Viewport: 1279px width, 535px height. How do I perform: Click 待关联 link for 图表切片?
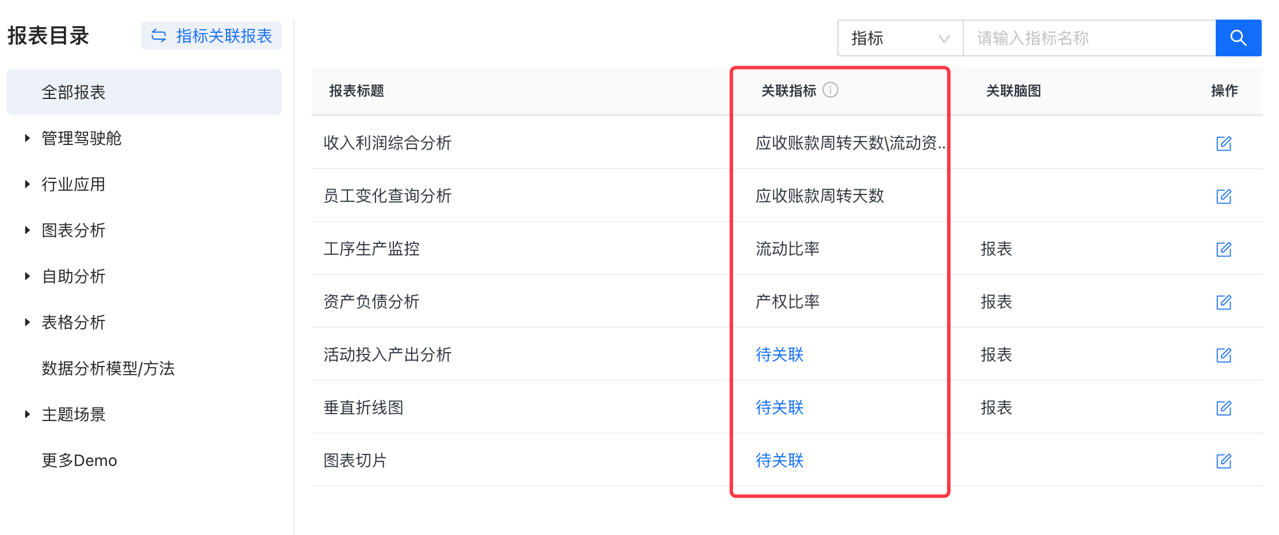coord(779,460)
